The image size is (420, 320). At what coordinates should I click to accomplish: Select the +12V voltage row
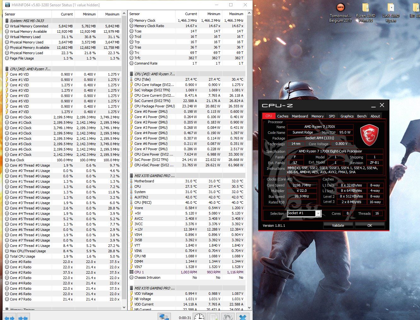point(187,229)
